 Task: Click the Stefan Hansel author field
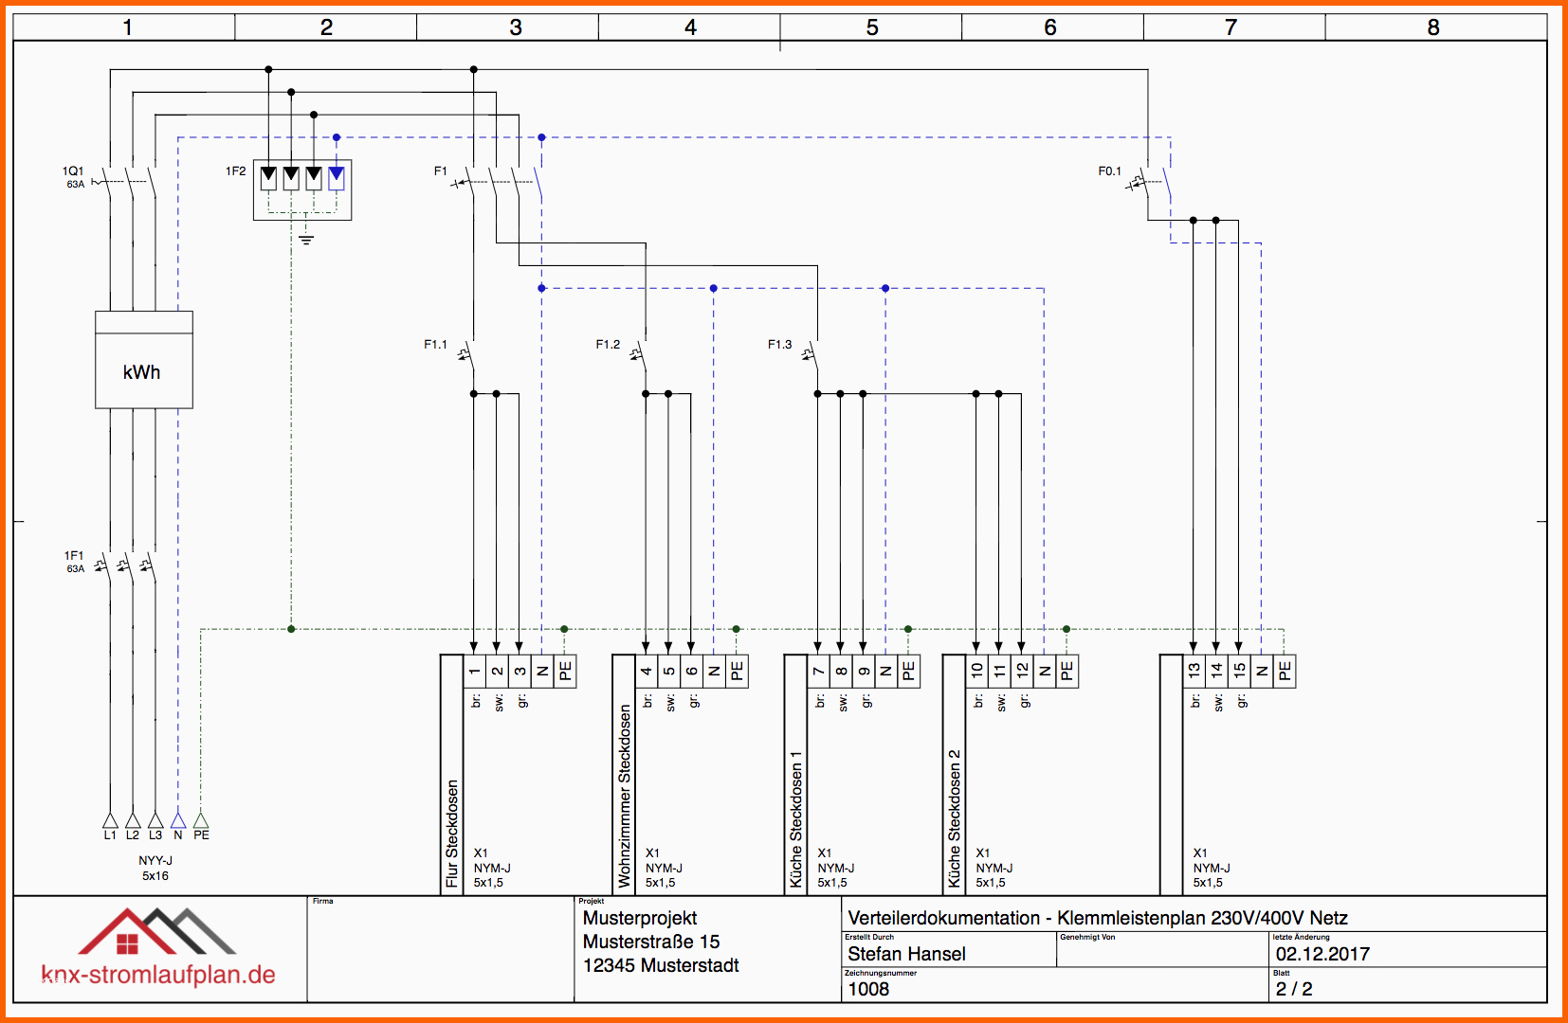tap(906, 954)
